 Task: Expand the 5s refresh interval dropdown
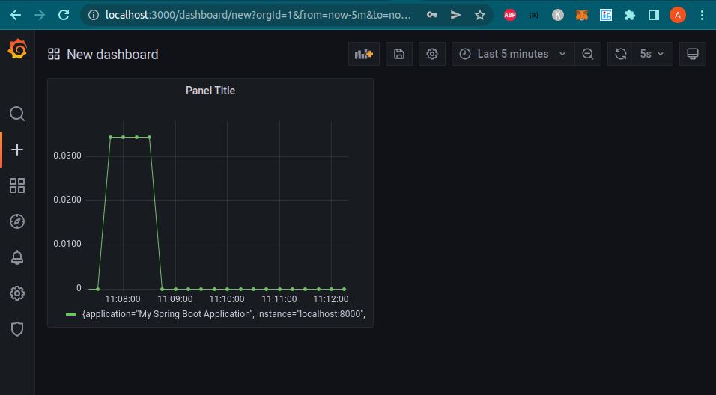point(652,54)
